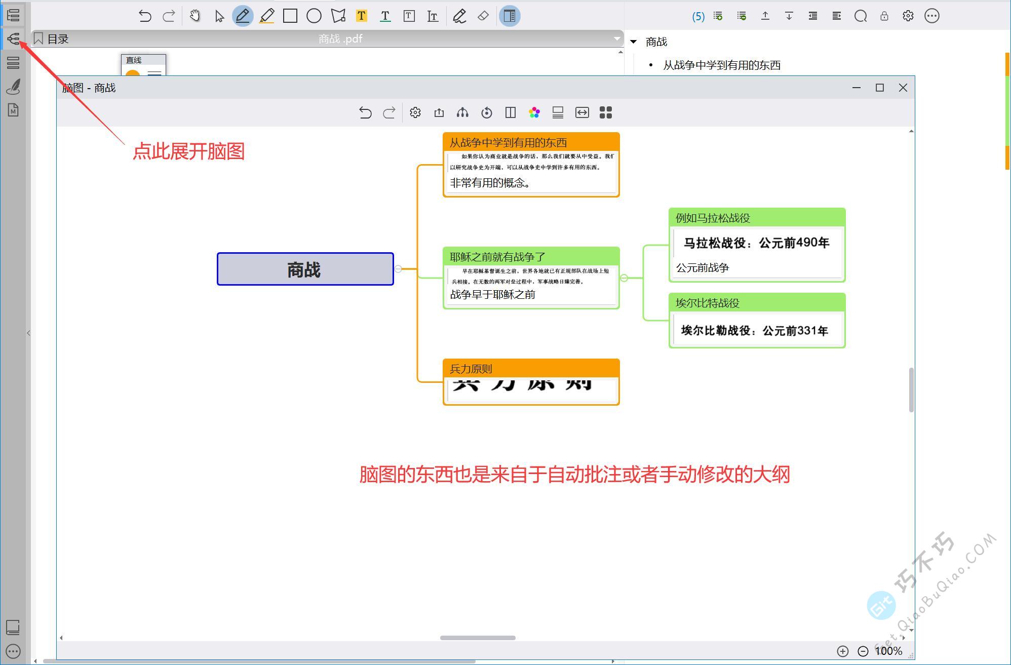Click the fit width icon

click(582, 112)
